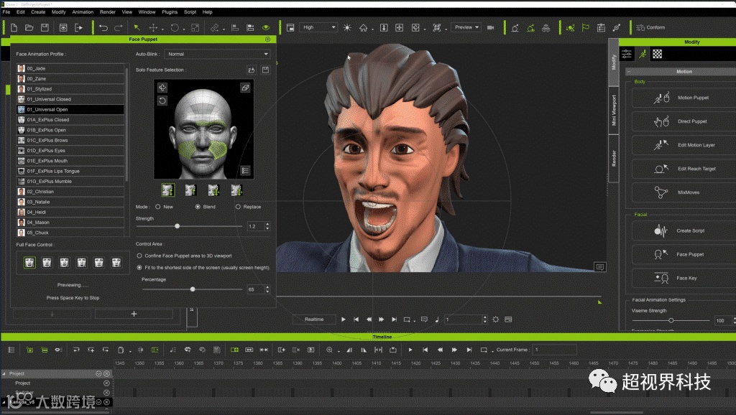Open the Auto-Blink Normal dropdown

point(217,54)
